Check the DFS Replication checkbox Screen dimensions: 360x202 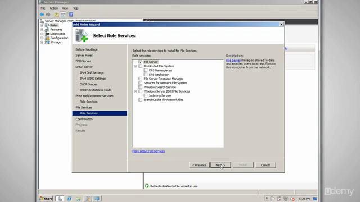point(146,75)
